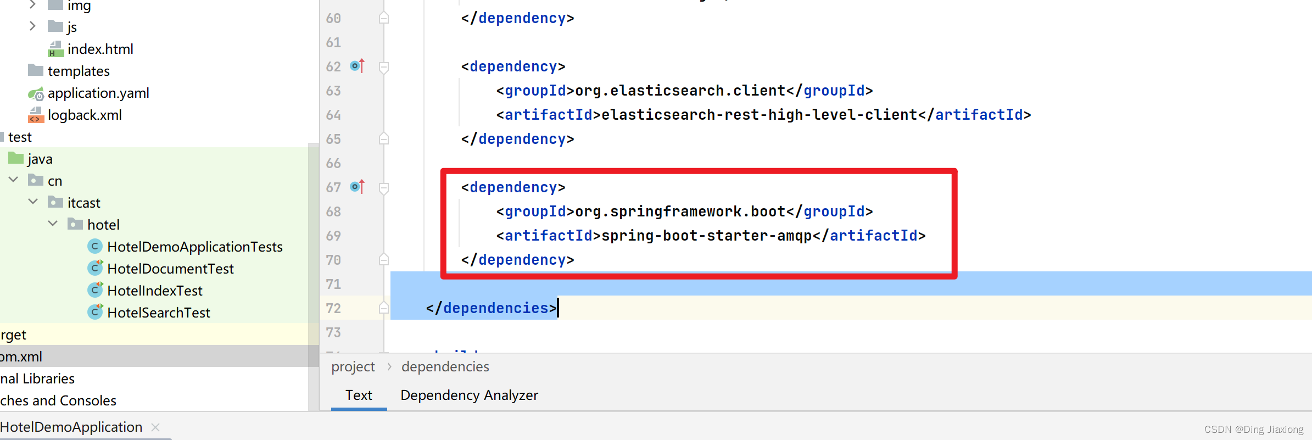The height and width of the screenshot is (440, 1312).
Task: Place cursor in closing dependencies tag
Action: click(492, 308)
